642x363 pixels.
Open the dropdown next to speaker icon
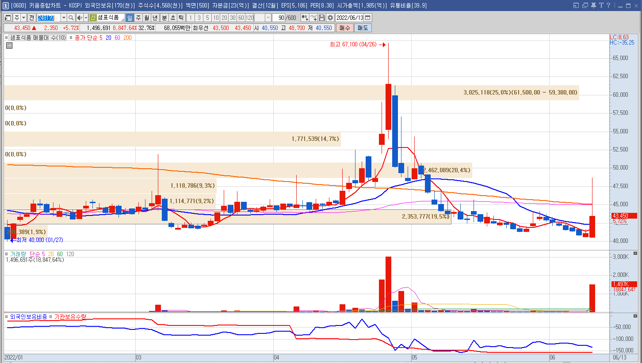point(86,18)
